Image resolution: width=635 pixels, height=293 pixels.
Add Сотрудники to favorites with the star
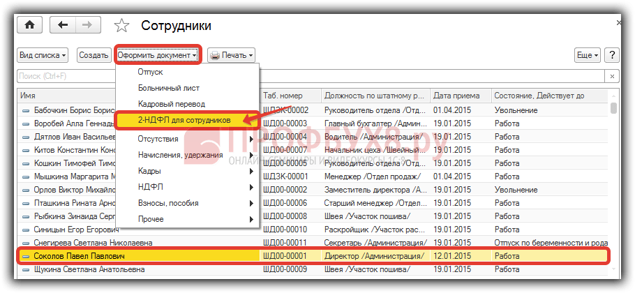pyautogui.click(x=122, y=26)
